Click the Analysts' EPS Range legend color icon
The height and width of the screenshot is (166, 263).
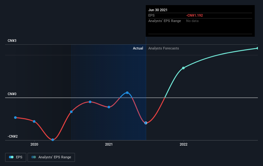click(x=34, y=157)
